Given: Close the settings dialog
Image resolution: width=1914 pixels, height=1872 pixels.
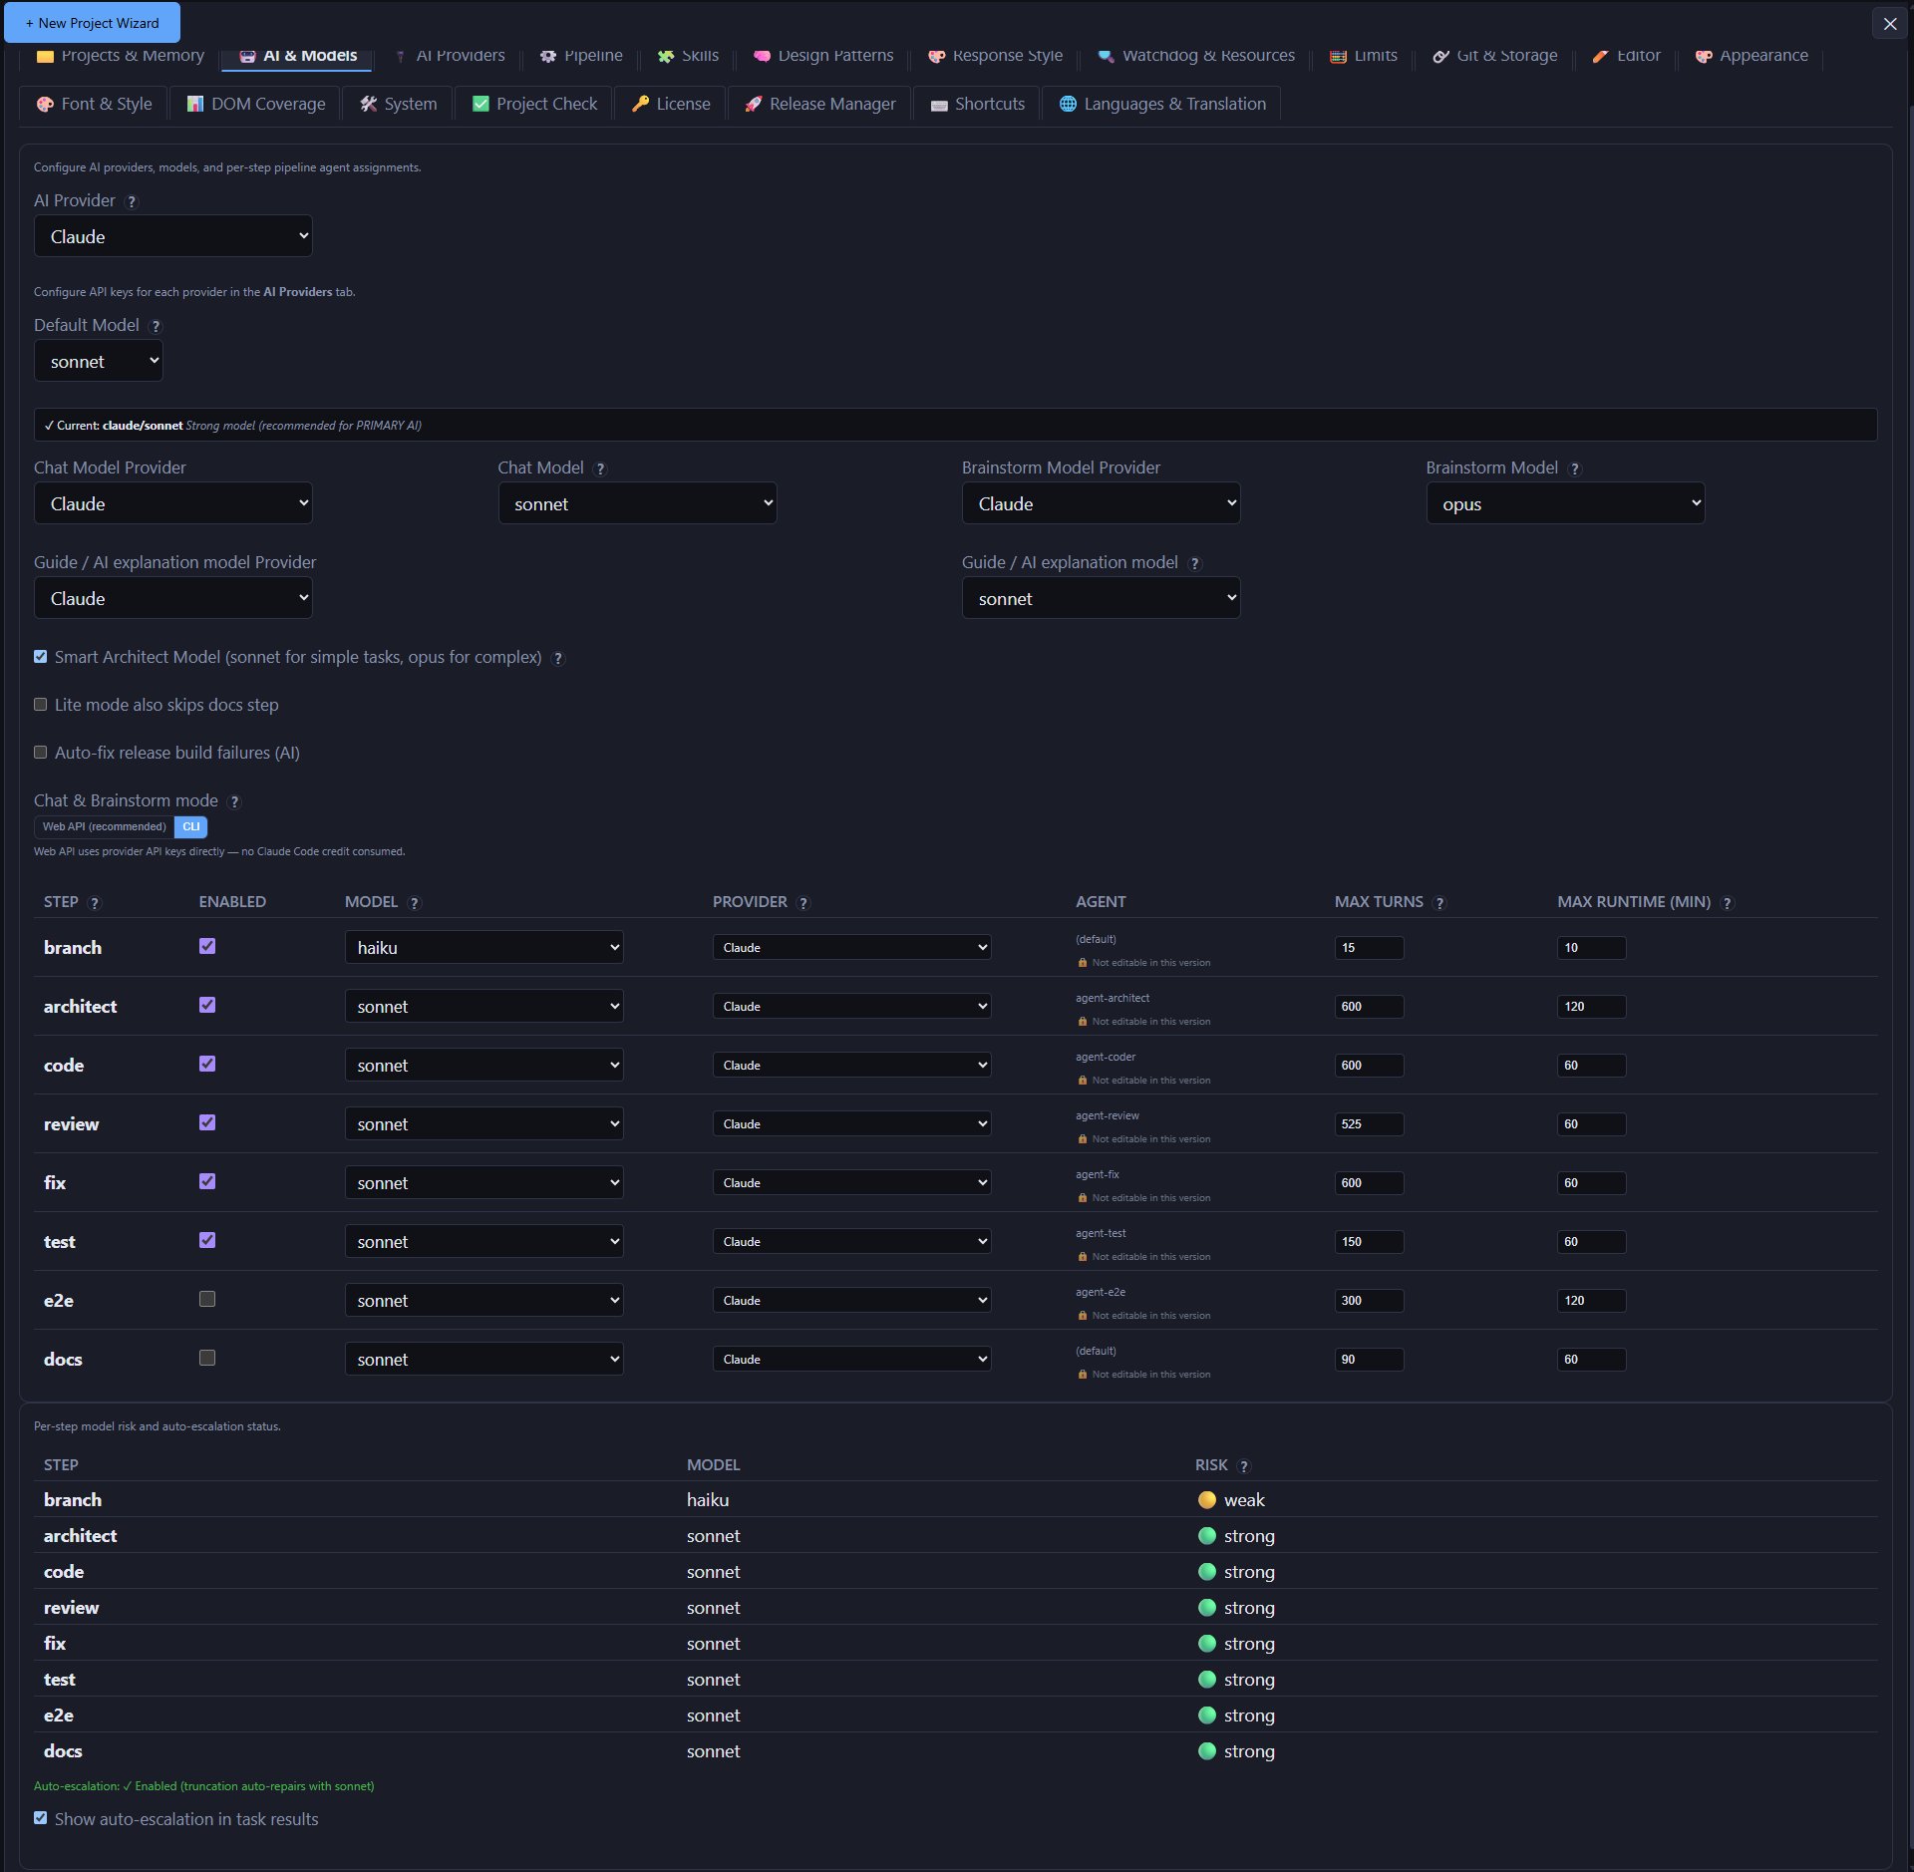Looking at the screenshot, I should coord(1889,24).
